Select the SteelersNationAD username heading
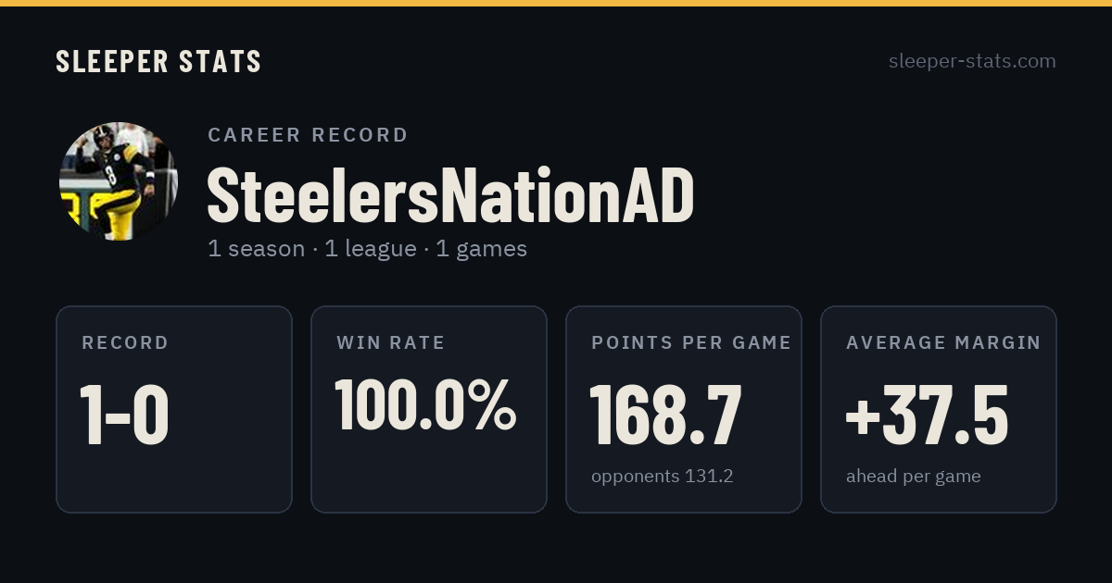 point(450,195)
